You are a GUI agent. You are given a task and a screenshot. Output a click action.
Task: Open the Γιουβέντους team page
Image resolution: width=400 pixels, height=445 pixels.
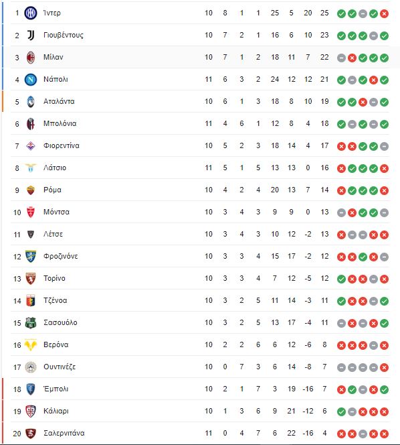[64, 36]
